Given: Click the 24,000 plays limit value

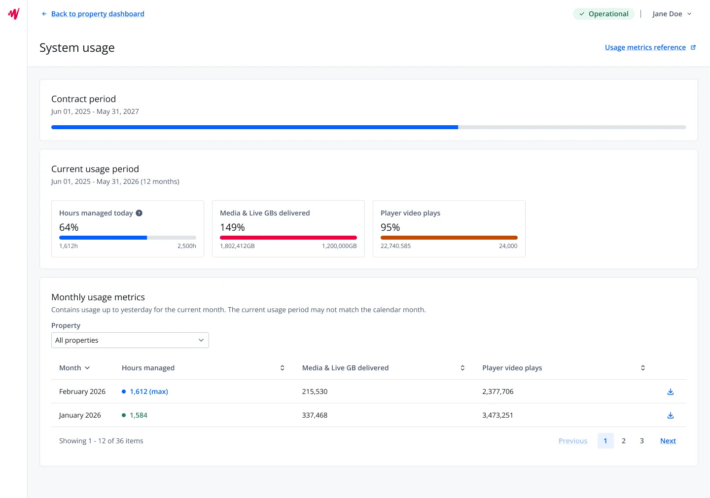Looking at the screenshot, I should pos(508,246).
